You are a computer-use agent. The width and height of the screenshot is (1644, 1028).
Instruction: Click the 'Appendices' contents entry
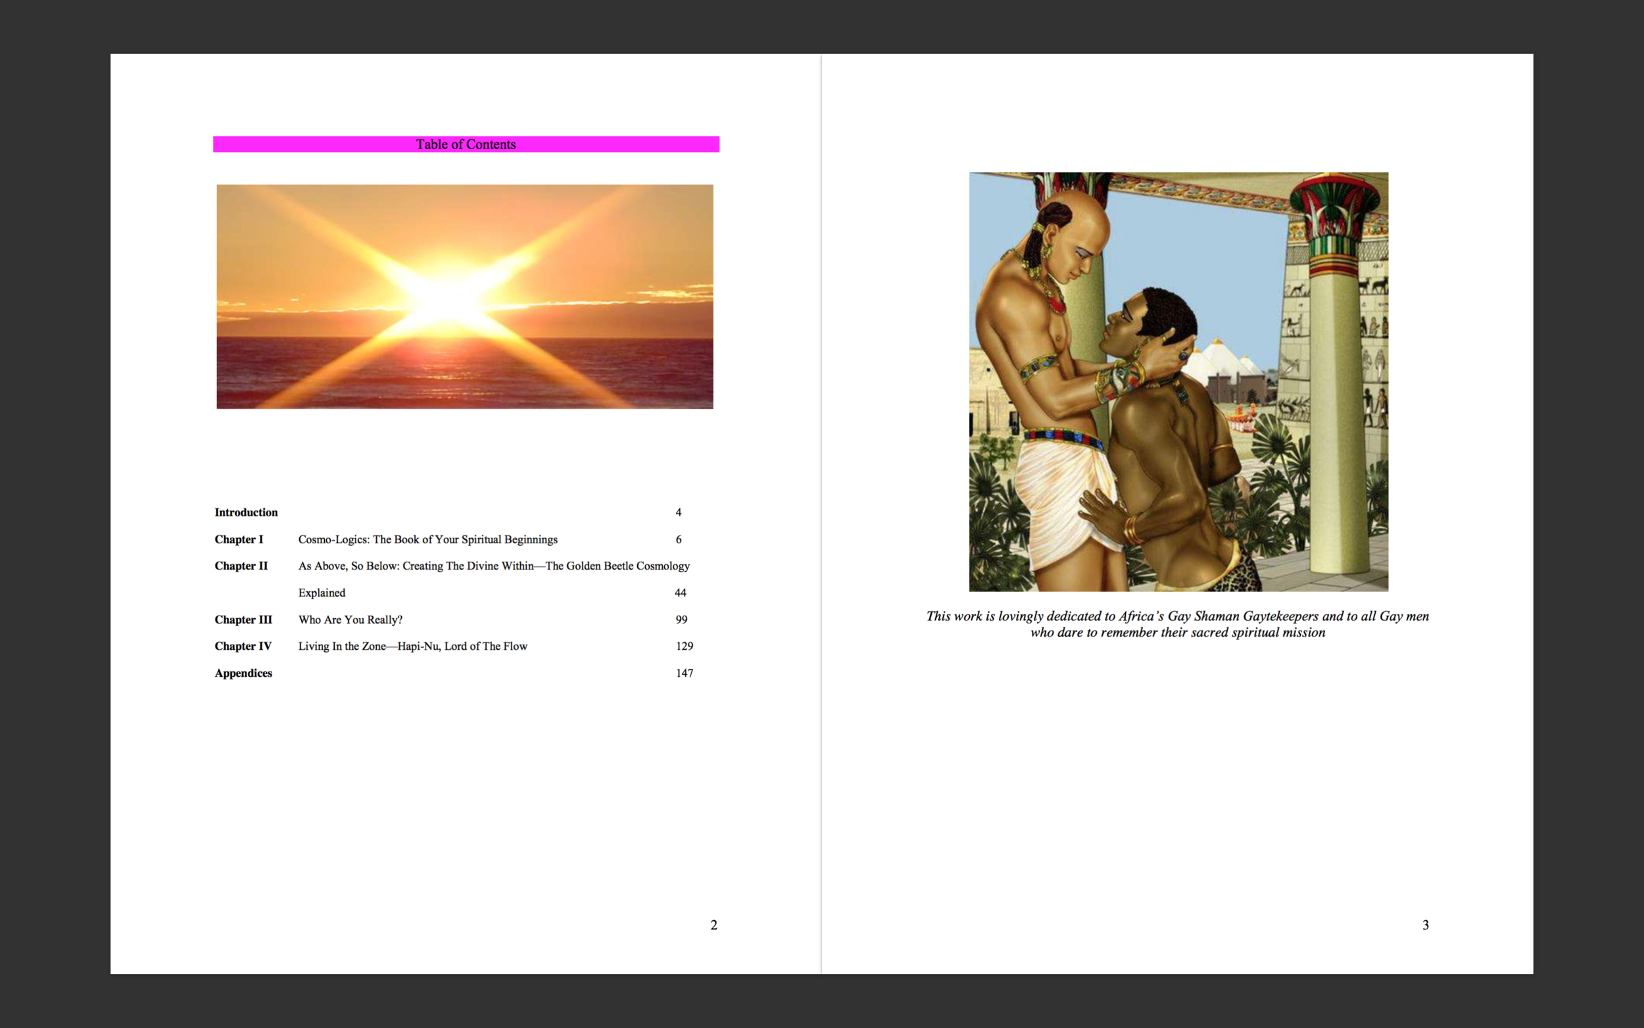pyautogui.click(x=243, y=673)
